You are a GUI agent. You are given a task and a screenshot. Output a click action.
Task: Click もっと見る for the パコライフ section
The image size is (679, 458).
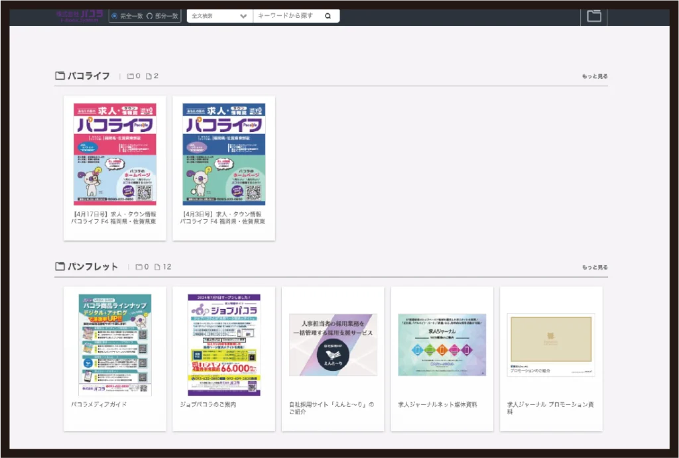click(595, 76)
